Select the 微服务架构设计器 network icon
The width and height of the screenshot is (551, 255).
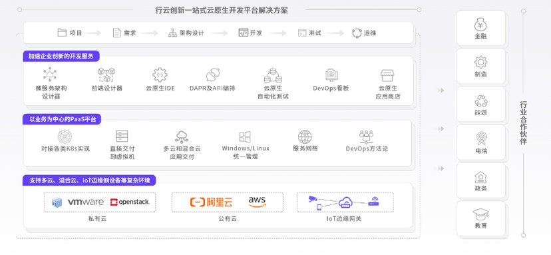(x=51, y=74)
